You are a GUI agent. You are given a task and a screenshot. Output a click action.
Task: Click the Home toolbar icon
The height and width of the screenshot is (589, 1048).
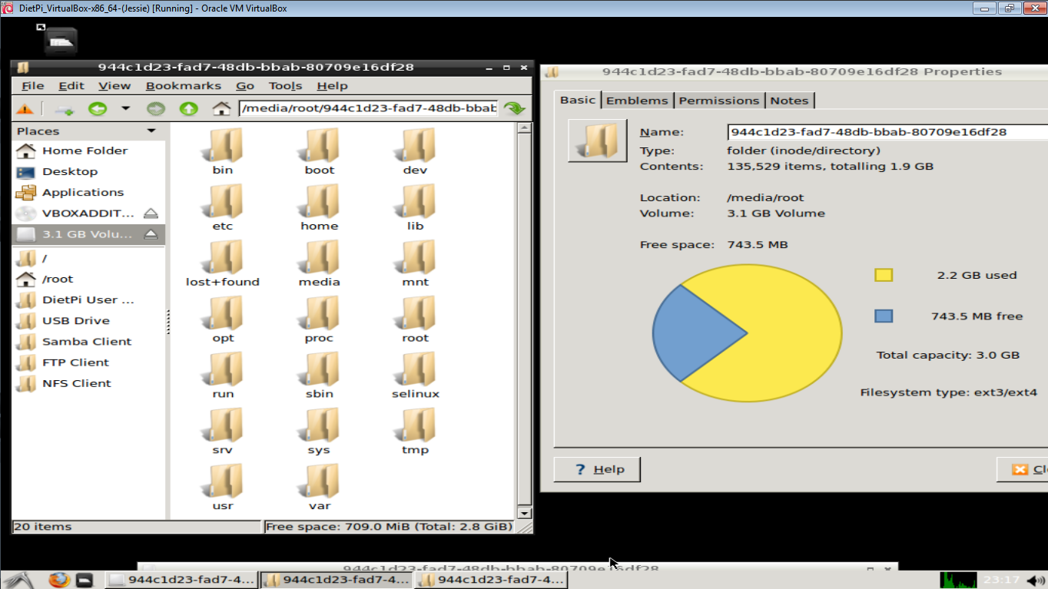click(x=222, y=108)
